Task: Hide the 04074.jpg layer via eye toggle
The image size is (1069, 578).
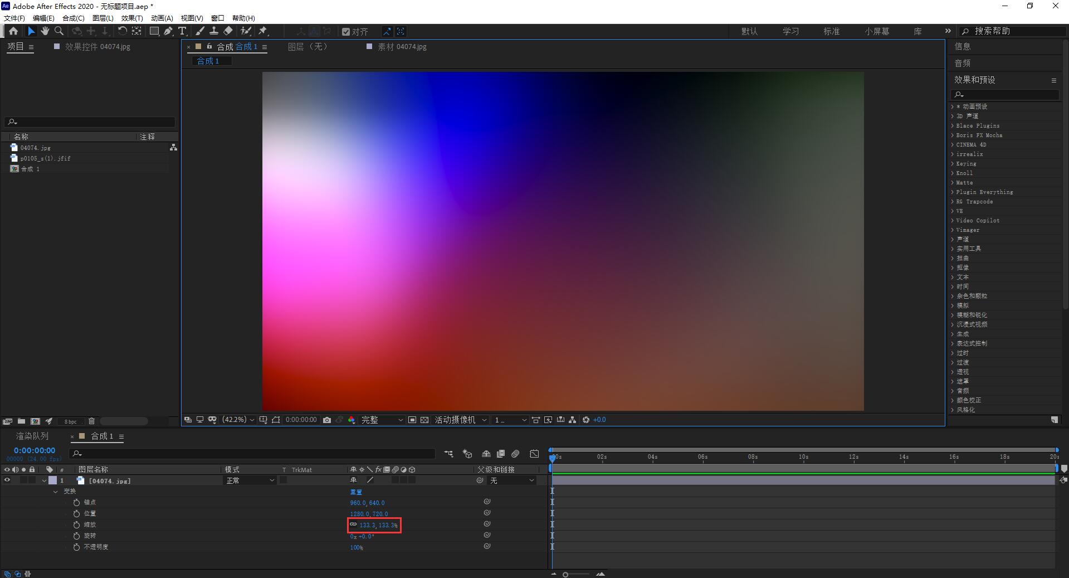Action: [x=7, y=480]
